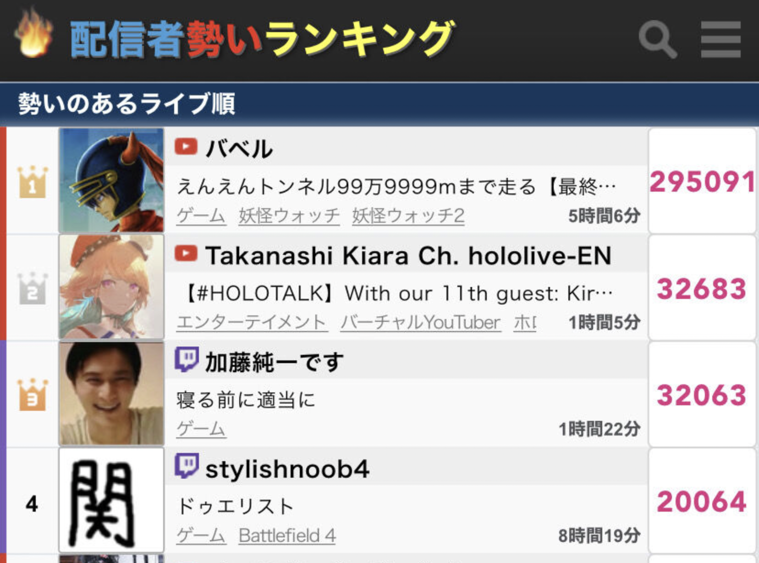Click the Twitch icon beside stylishnoob4
The width and height of the screenshot is (759, 563).
pos(187,466)
